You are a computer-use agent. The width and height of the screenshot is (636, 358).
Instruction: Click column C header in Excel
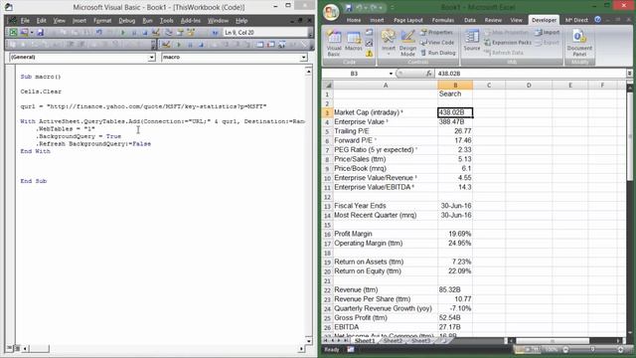[x=489, y=86]
